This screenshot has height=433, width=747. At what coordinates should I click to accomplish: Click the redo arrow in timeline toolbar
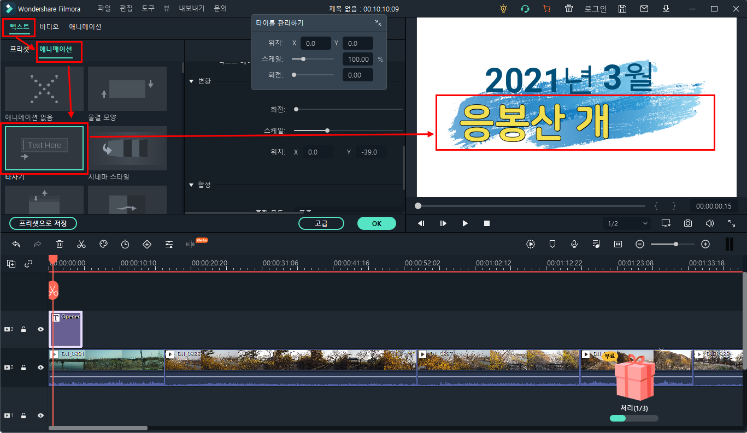point(37,244)
